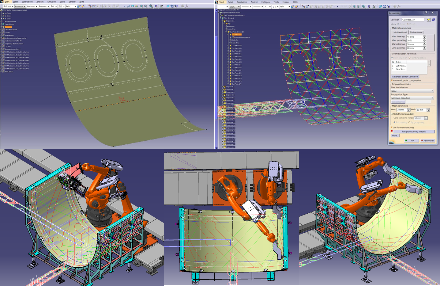Click the Warp mesh size input field

coord(401,110)
